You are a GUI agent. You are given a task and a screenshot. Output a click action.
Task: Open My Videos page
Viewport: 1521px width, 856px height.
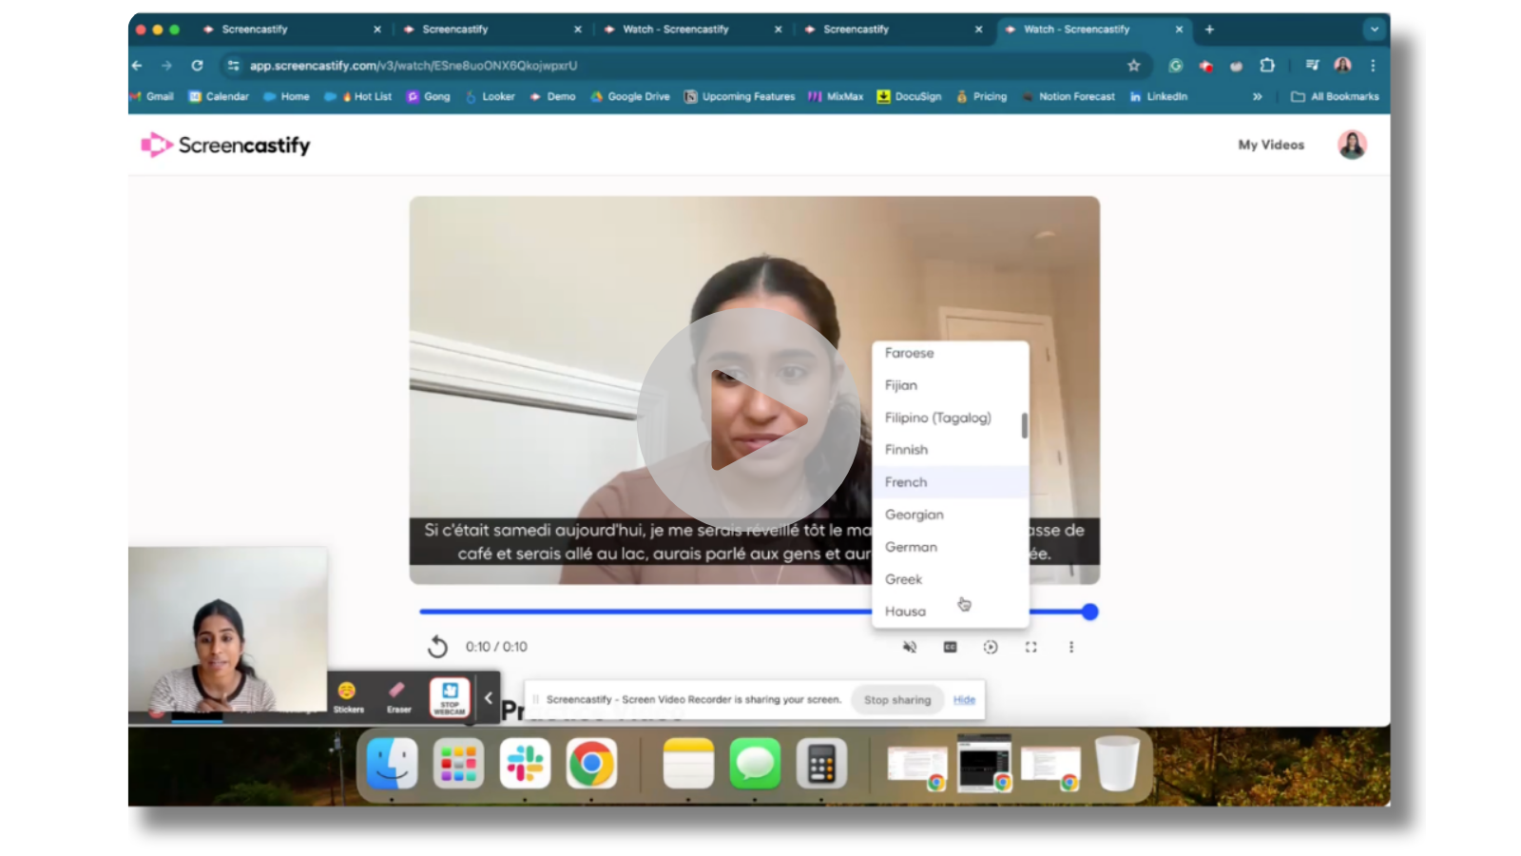[1270, 145]
